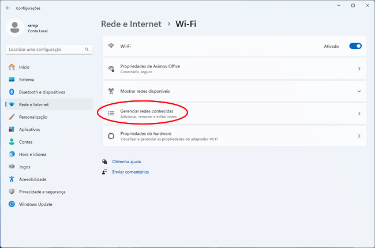Open Propriedades do hardware arrow

359,136
